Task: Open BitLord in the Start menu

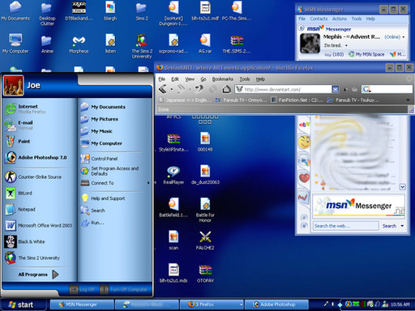Action: tap(19, 194)
